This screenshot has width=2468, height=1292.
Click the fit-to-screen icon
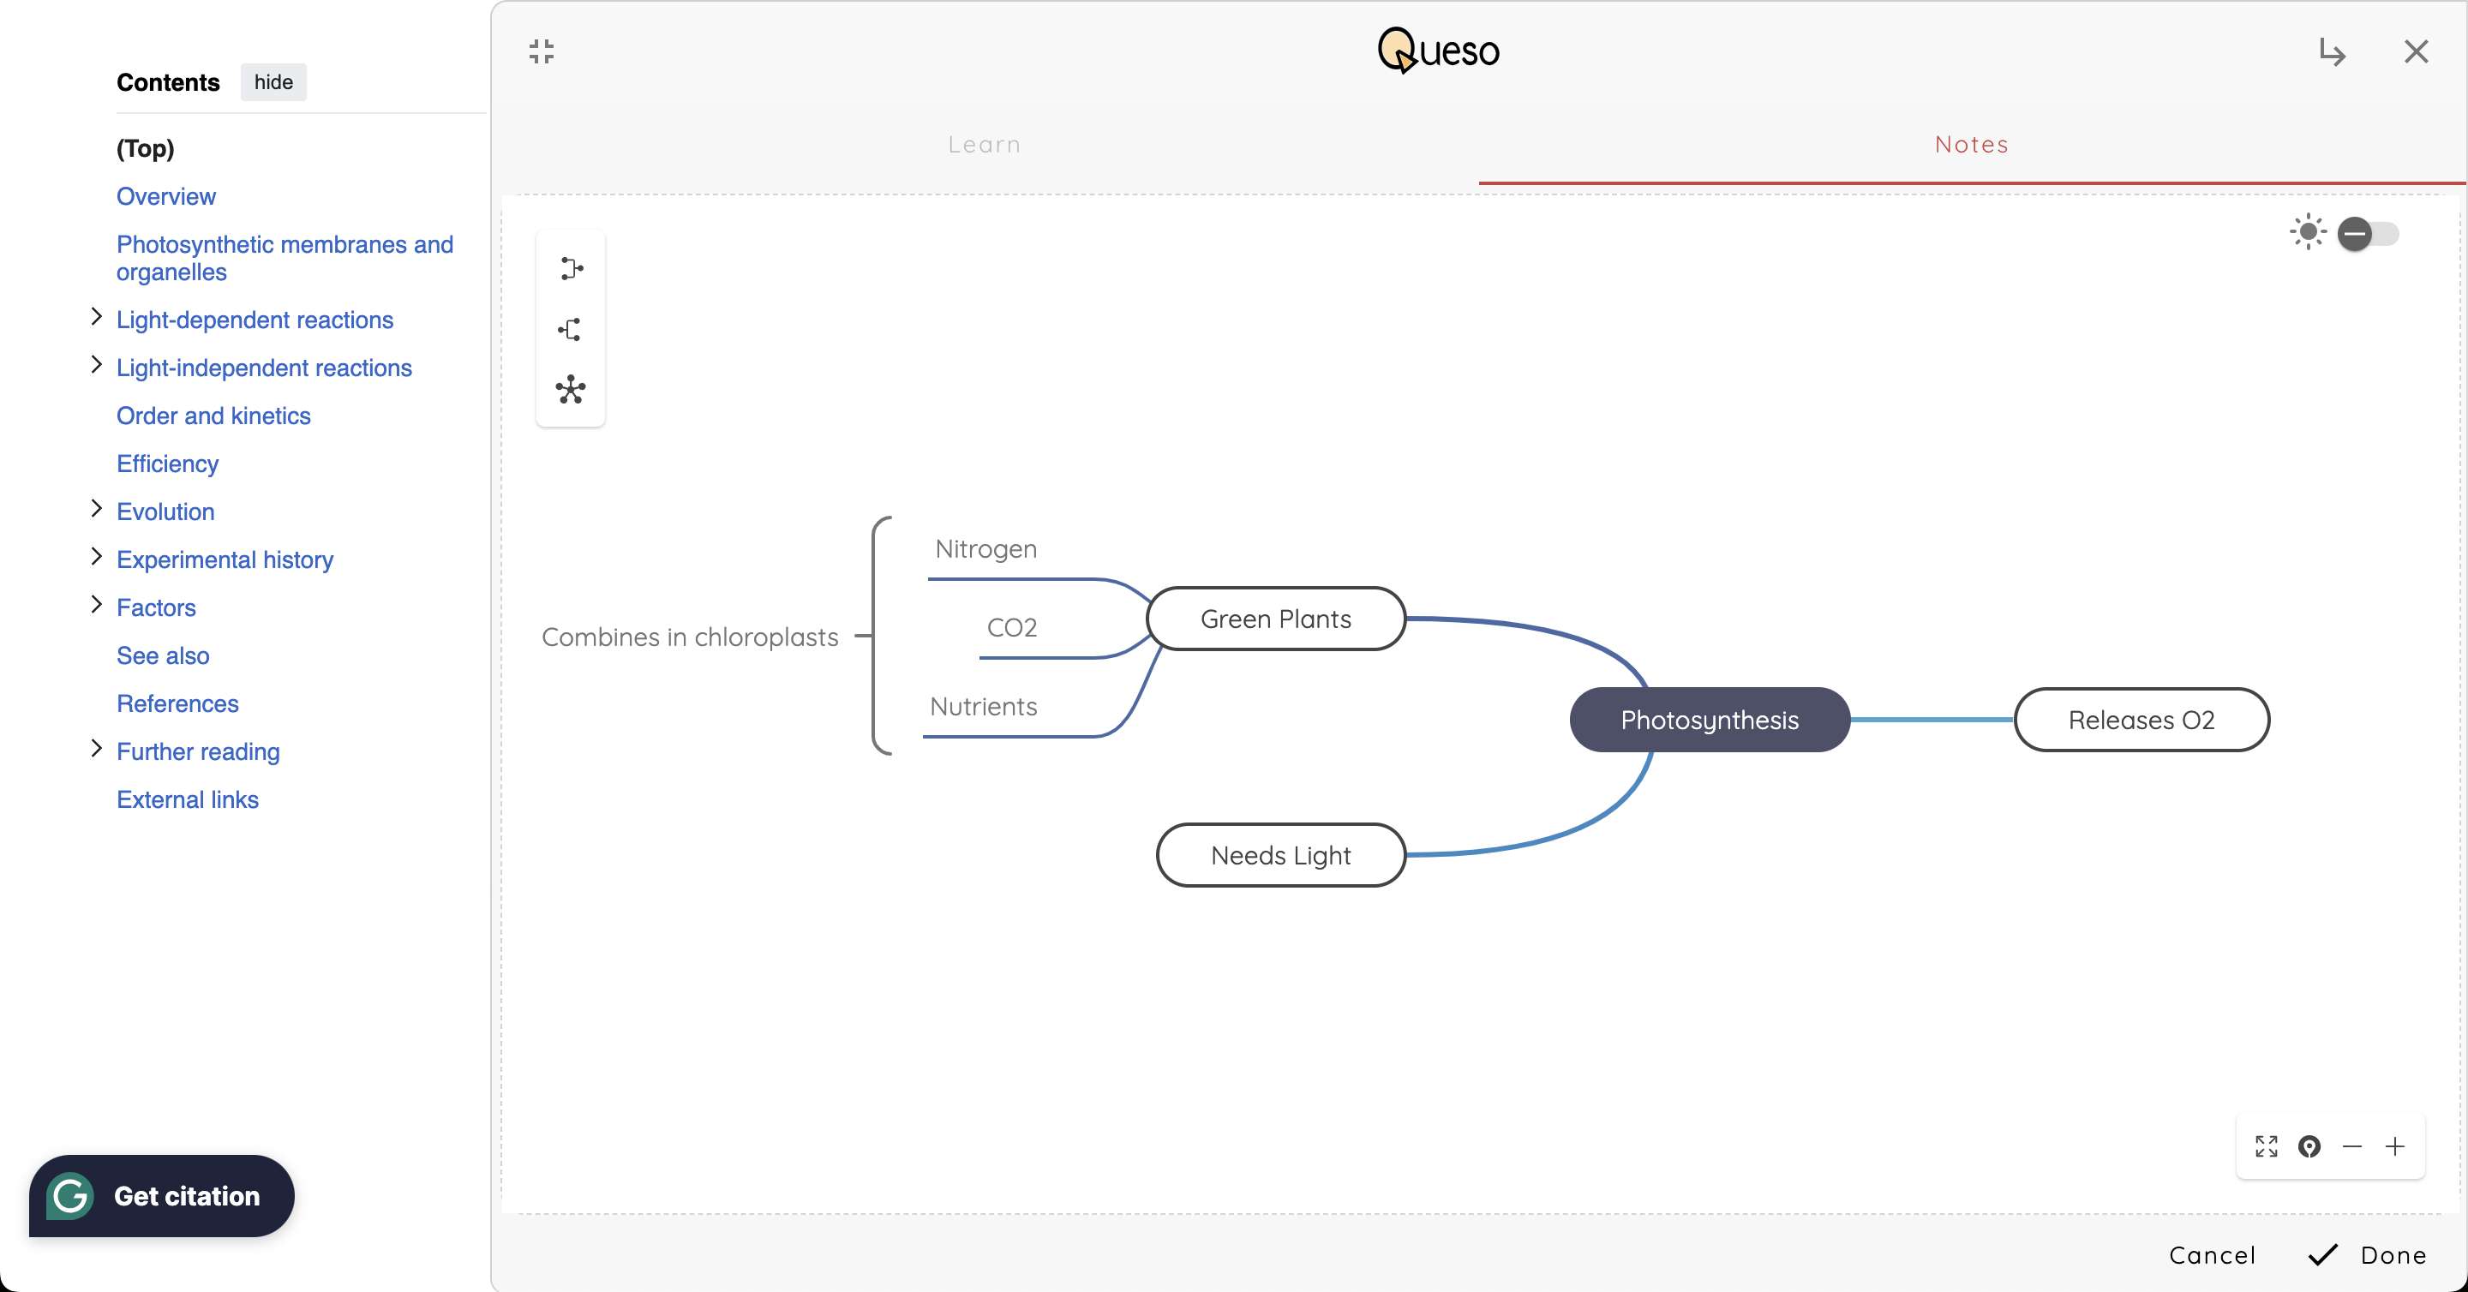[x=2266, y=1146]
